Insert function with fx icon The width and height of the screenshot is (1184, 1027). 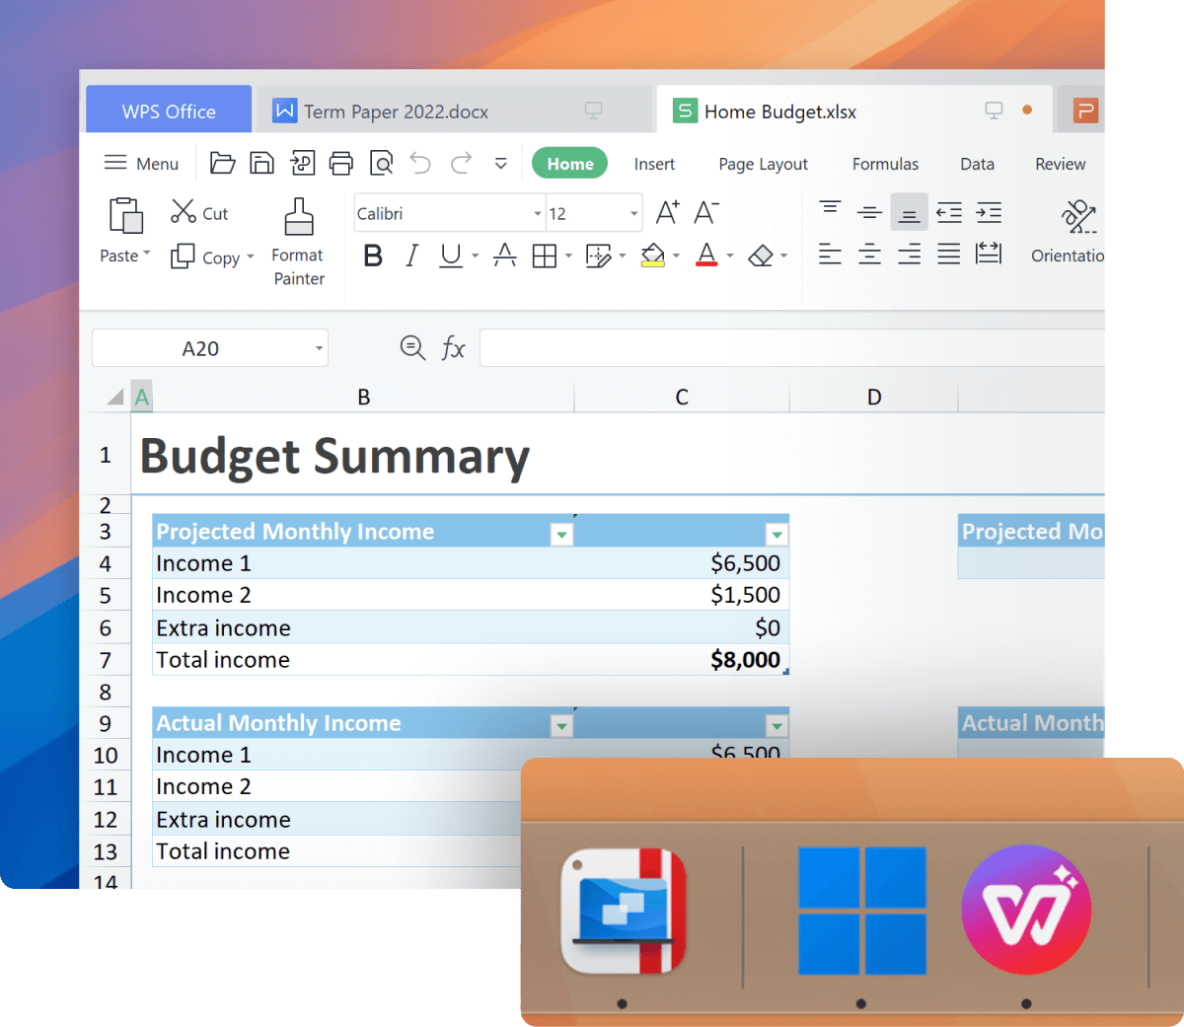(x=453, y=347)
